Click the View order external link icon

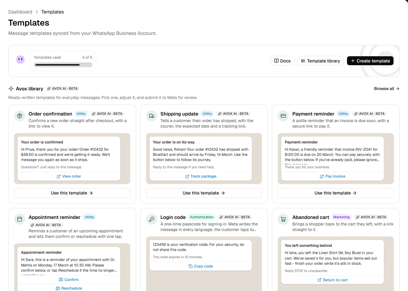58,176
